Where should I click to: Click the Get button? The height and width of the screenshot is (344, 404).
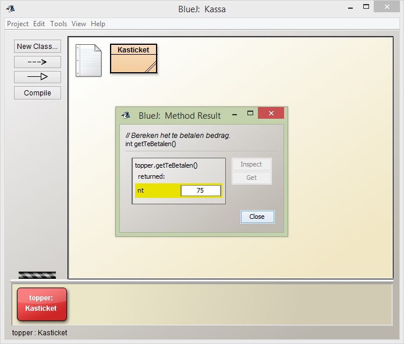point(251,178)
